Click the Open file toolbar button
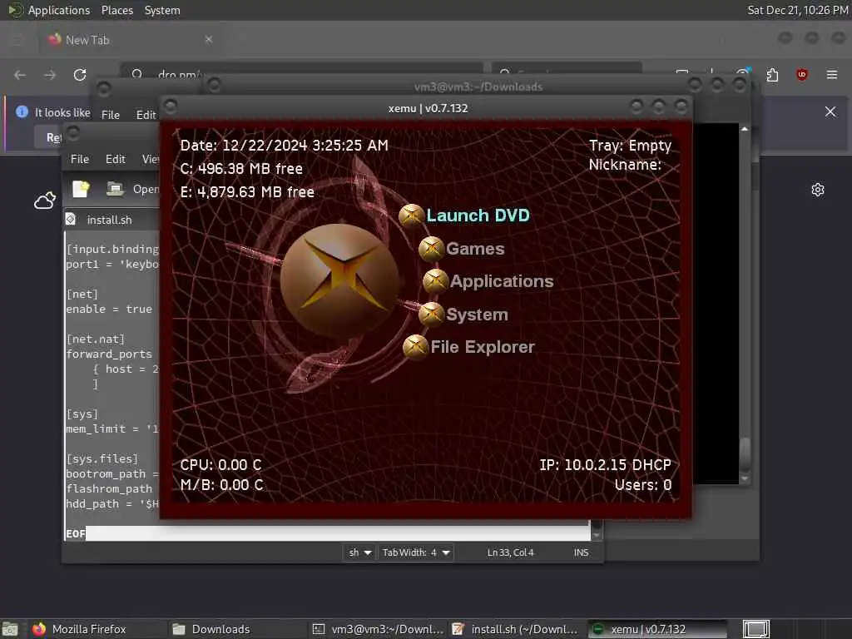The height and width of the screenshot is (639, 852). pyautogui.click(x=132, y=189)
